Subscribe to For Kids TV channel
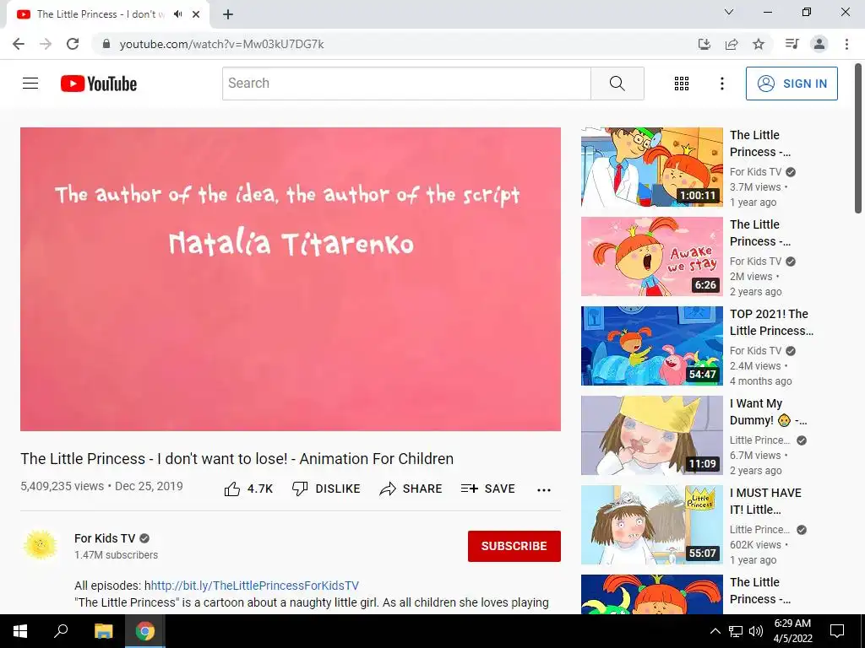This screenshot has width=865, height=648. pyautogui.click(x=514, y=546)
